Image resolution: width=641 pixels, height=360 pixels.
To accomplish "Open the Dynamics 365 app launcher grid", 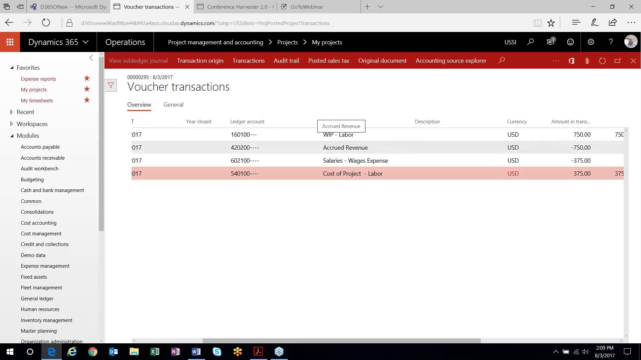I will (10, 42).
